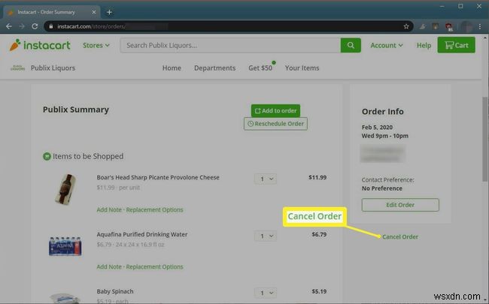This screenshot has height=304, width=489.
Task: Open the Departments nav item
Action: 214,68
